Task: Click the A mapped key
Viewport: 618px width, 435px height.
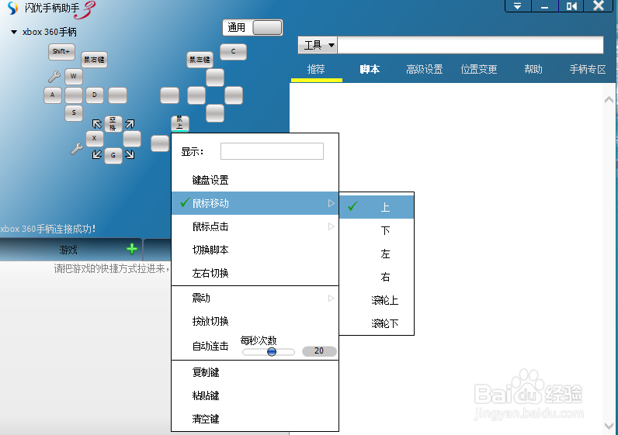Action: click(x=53, y=95)
